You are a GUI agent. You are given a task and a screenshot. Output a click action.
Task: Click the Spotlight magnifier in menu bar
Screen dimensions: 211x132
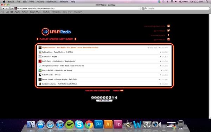(x=207, y=2)
